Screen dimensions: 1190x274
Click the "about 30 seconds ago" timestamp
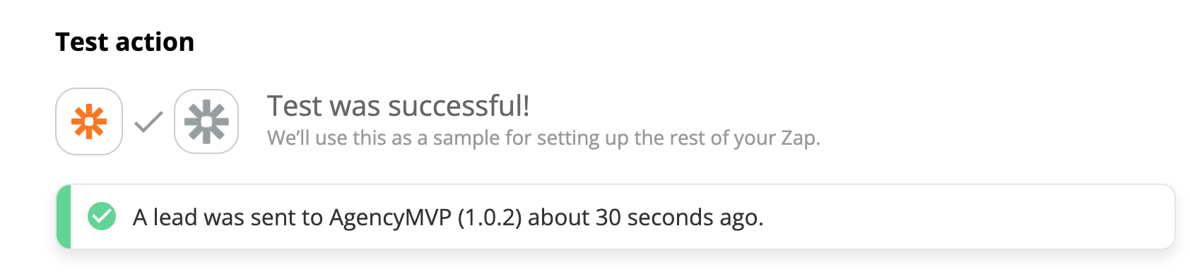[646, 218]
